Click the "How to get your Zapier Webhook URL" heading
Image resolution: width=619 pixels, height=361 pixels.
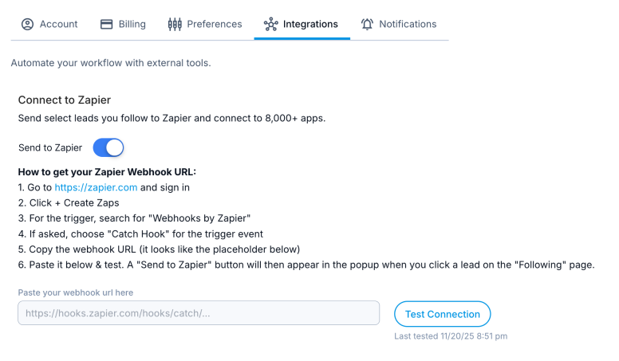point(107,171)
